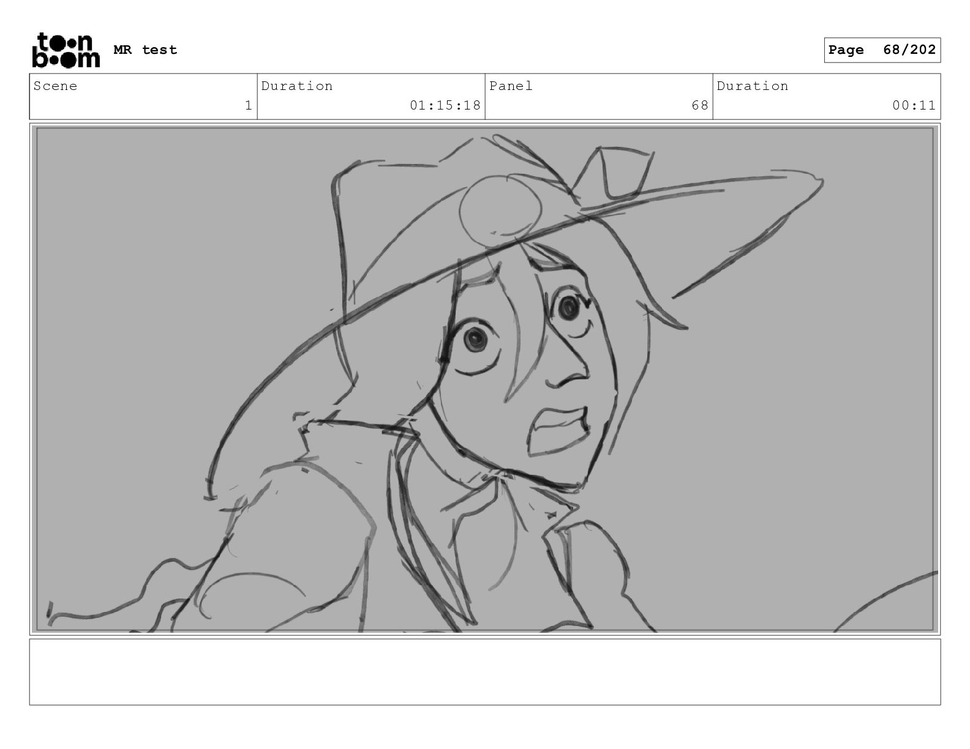
Task: Click the 'Panel' header label
Action: click(511, 86)
